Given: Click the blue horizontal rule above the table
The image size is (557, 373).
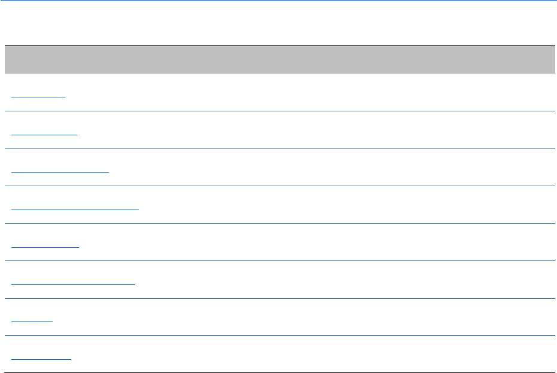Looking at the screenshot, I should coord(278,1).
